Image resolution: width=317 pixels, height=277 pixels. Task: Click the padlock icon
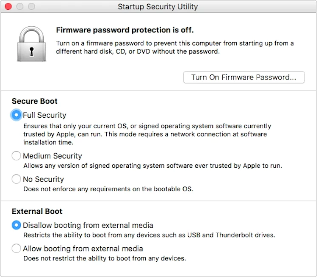[x=31, y=45]
